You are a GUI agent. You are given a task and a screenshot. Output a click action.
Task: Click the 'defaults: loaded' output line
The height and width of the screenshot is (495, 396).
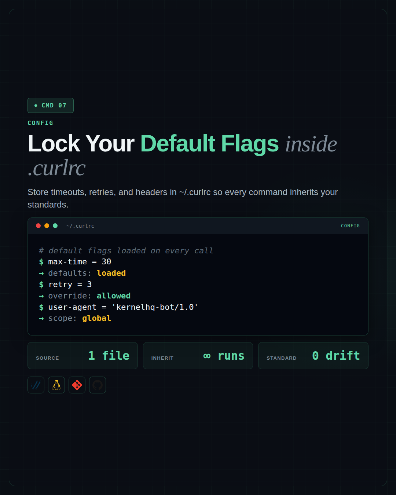click(82, 273)
